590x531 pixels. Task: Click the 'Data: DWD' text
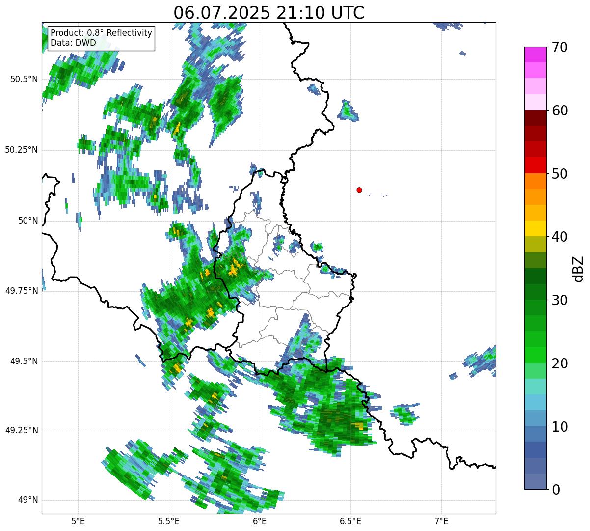click(x=74, y=43)
